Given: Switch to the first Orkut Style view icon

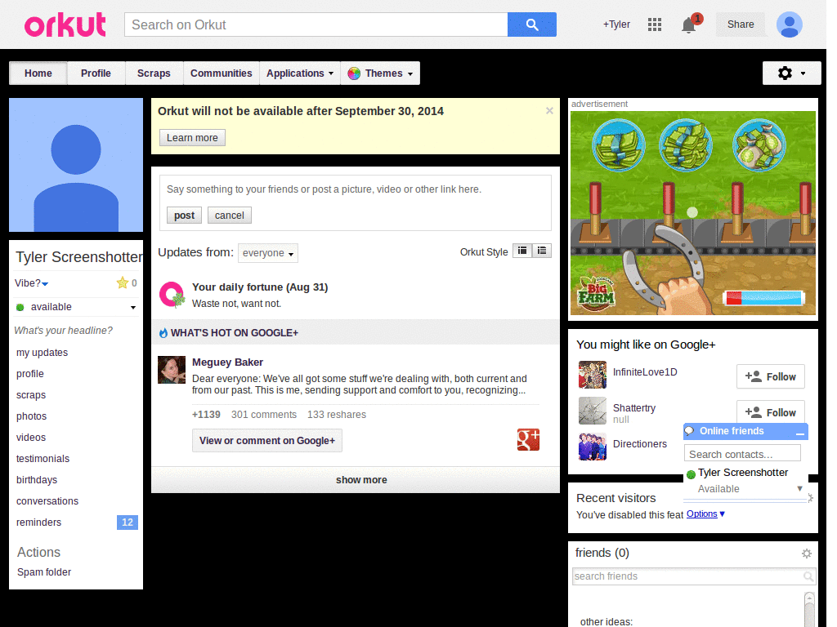Looking at the screenshot, I should 522,251.
